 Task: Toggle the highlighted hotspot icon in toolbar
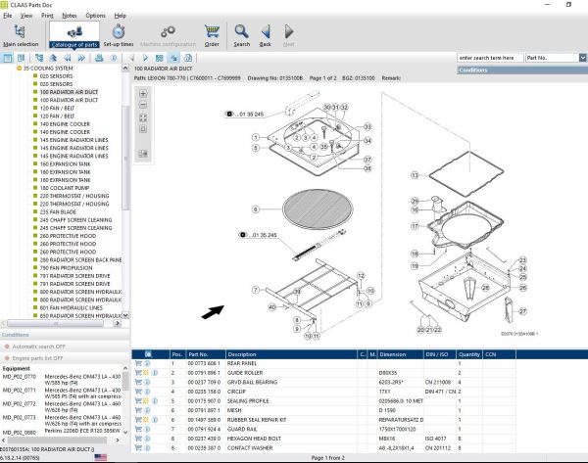173,58
